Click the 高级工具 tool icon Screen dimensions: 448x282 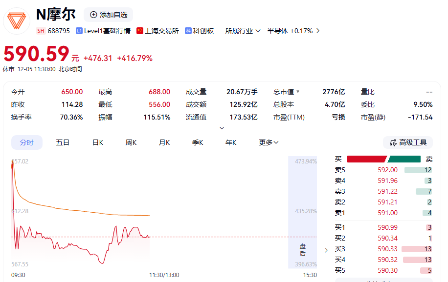click(x=392, y=142)
